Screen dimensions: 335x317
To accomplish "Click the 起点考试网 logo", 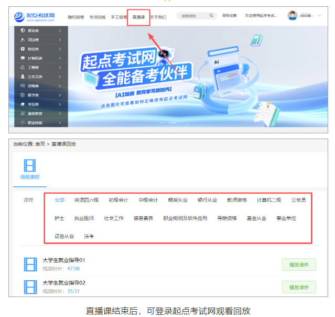I will [x=35, y=17].
